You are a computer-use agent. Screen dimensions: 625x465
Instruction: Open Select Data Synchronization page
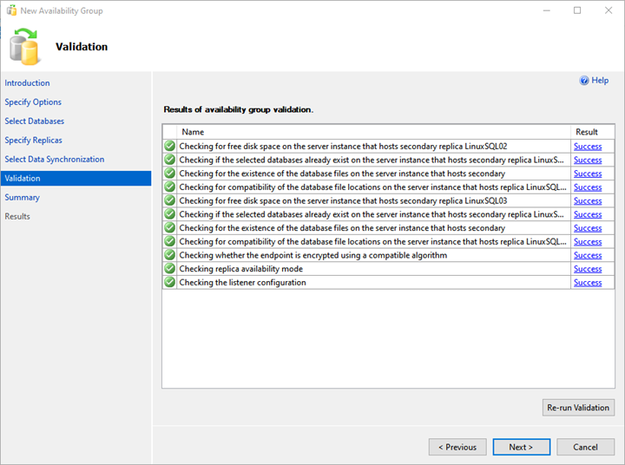pos(55,160)
